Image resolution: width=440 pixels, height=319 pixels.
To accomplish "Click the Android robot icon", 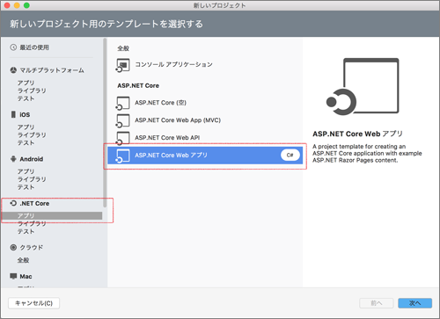I will coord(13,159).
